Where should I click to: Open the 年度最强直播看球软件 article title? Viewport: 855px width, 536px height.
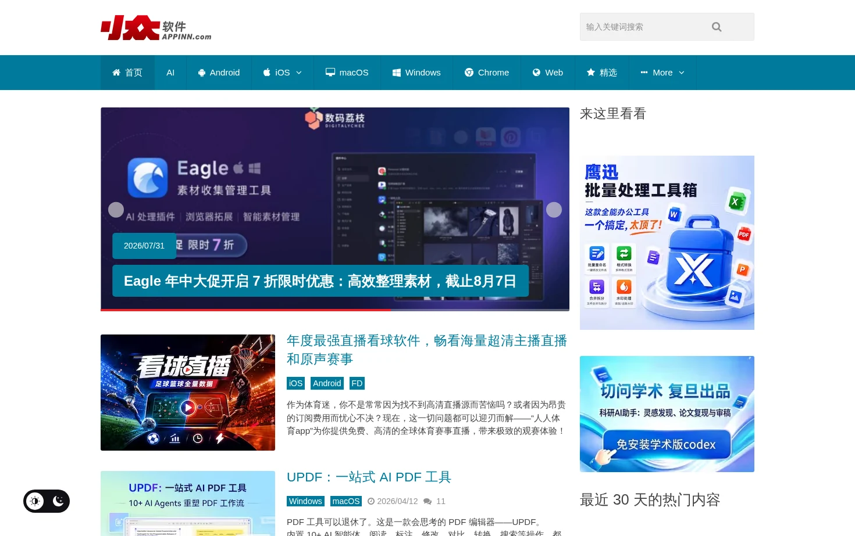[427, 350]
